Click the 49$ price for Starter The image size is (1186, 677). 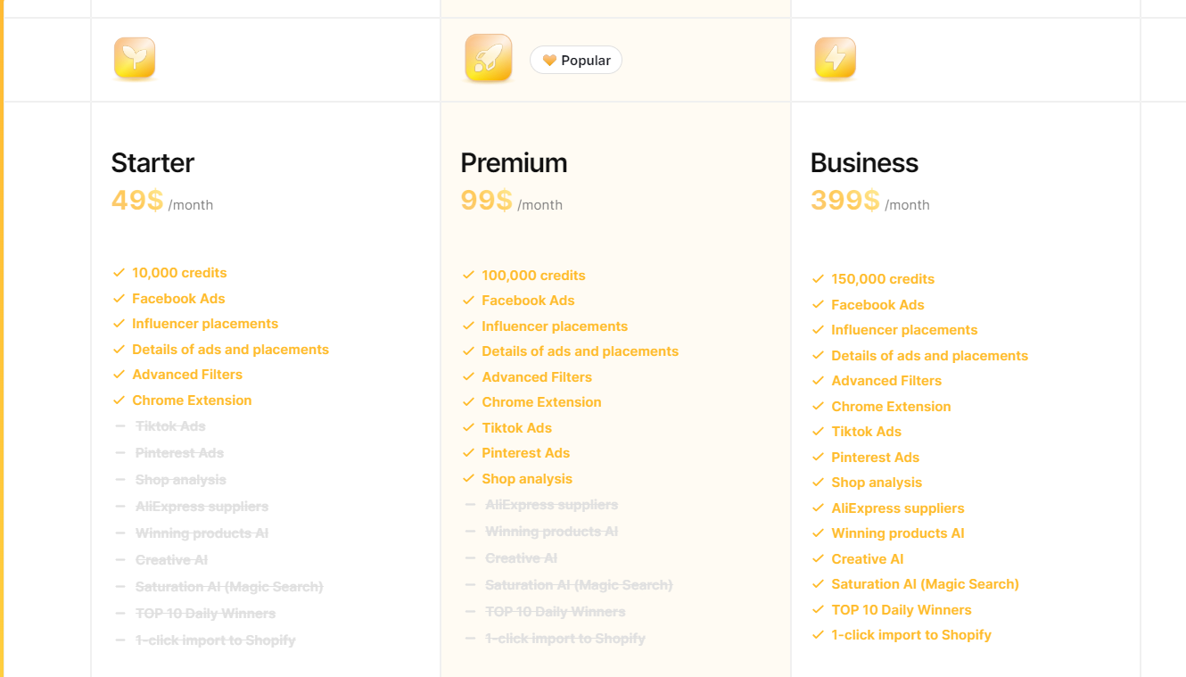pos(137,200)
